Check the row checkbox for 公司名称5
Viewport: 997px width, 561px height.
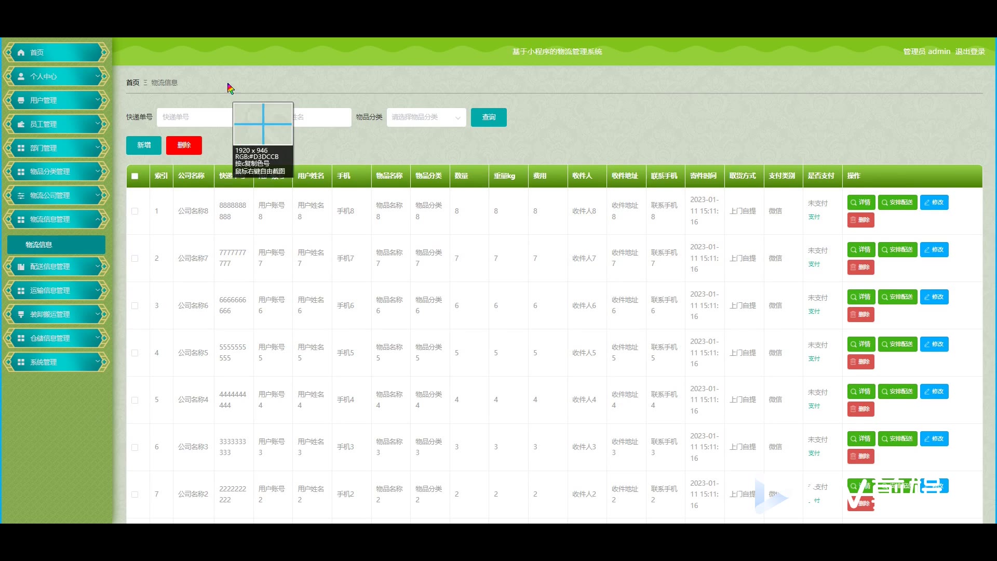pos(135,353)
